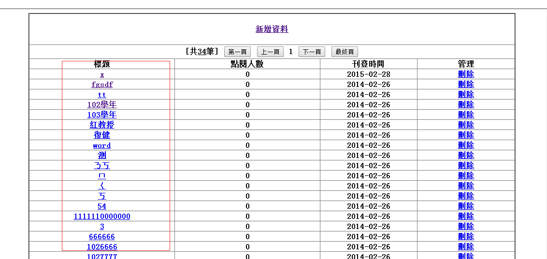Screen dimensions: 547x259
Task: Open the fgsdf entry
Action: point(102,85)
